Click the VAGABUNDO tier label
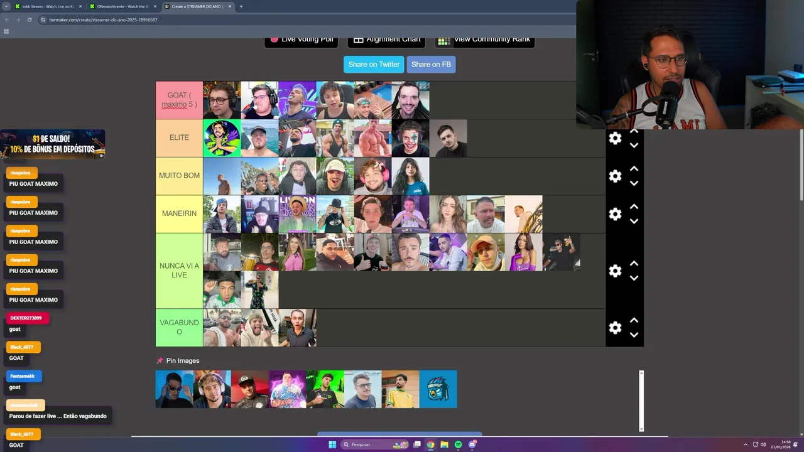The image size is (804, 452). 179,327
